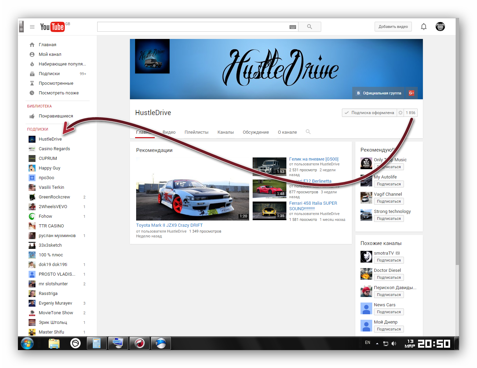Open network tray icon
The image size is (477, 368).
[x=386, y=344]
